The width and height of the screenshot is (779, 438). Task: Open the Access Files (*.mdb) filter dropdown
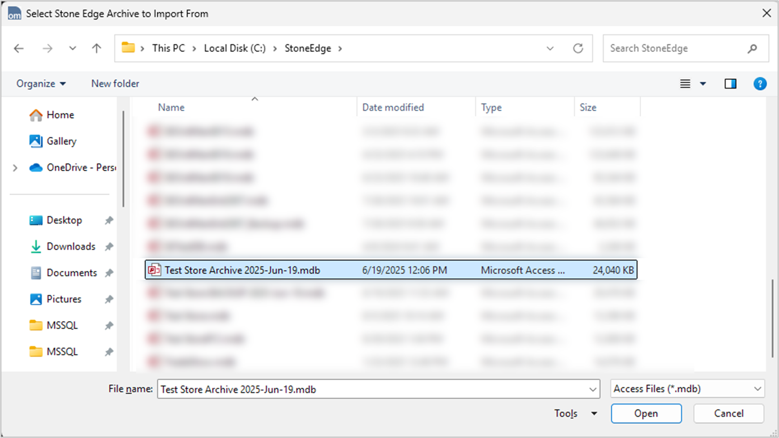pyautogui.click(x=687, y=389)
